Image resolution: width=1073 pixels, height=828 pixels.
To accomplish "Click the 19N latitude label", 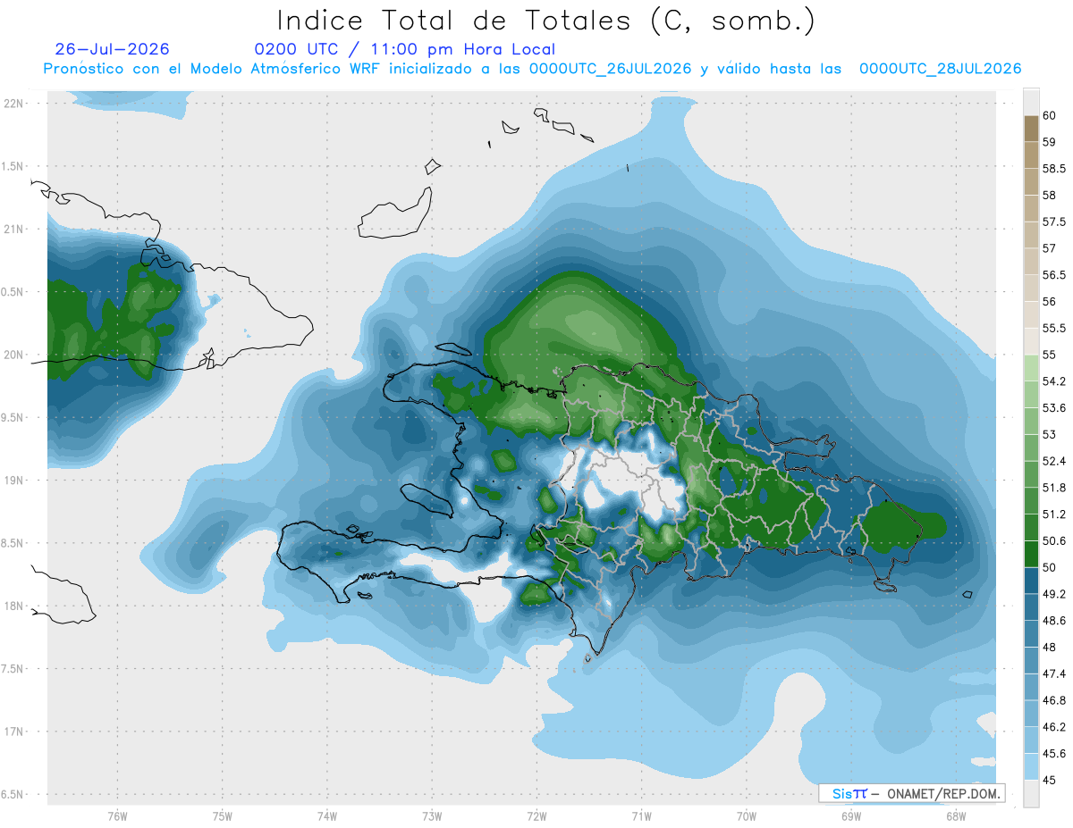I will click(x=13, y=480).
